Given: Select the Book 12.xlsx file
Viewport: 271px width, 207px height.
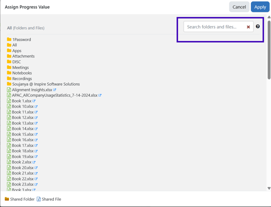Looking at the screenshot, I should coord(23,118).
